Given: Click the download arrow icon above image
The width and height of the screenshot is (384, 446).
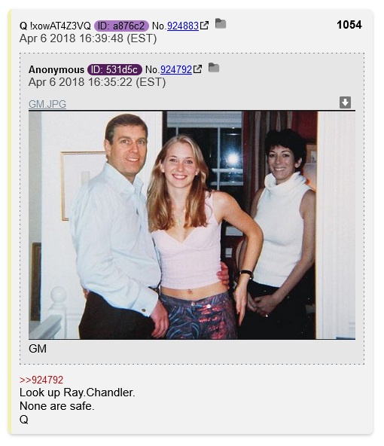Looking at the screenshot, I should (345, 102).
